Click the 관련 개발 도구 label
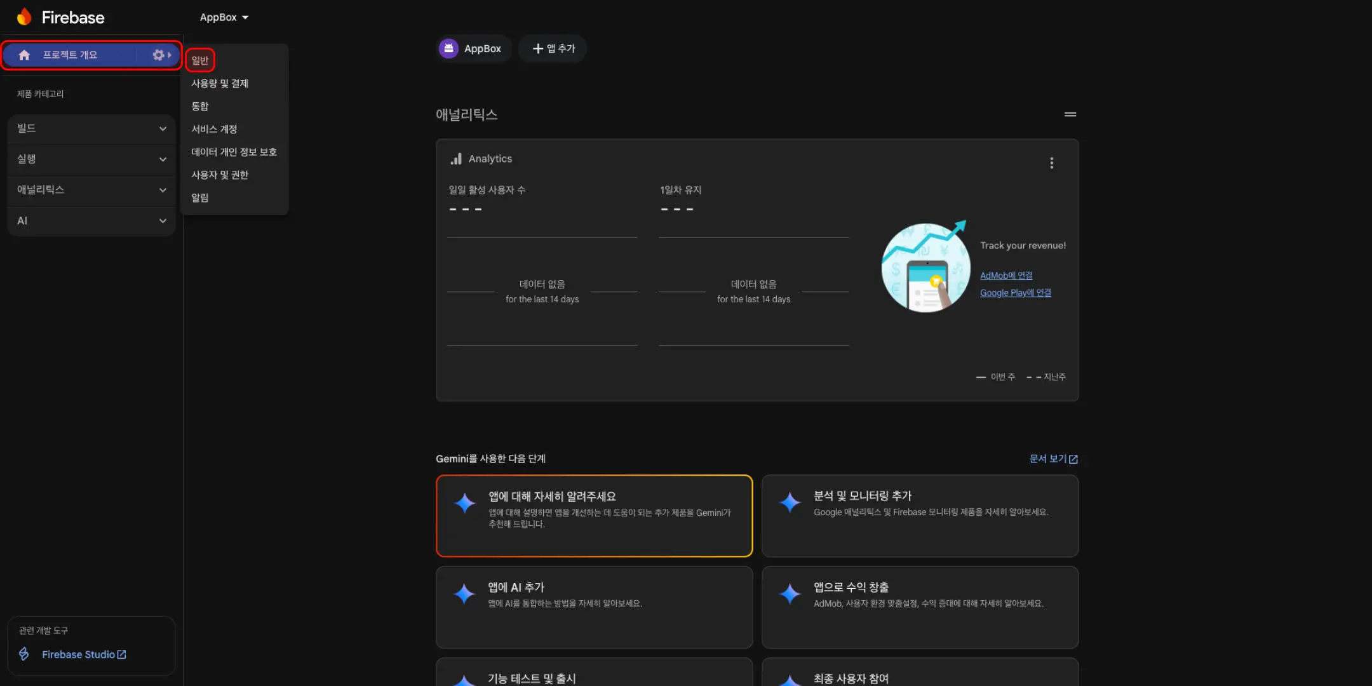 43,631
